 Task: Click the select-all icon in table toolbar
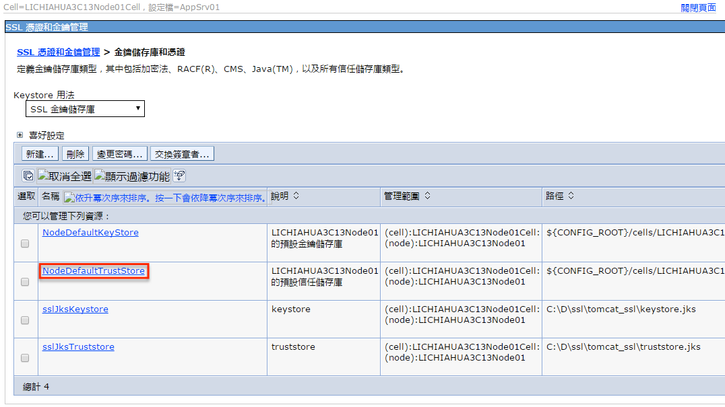28,176
